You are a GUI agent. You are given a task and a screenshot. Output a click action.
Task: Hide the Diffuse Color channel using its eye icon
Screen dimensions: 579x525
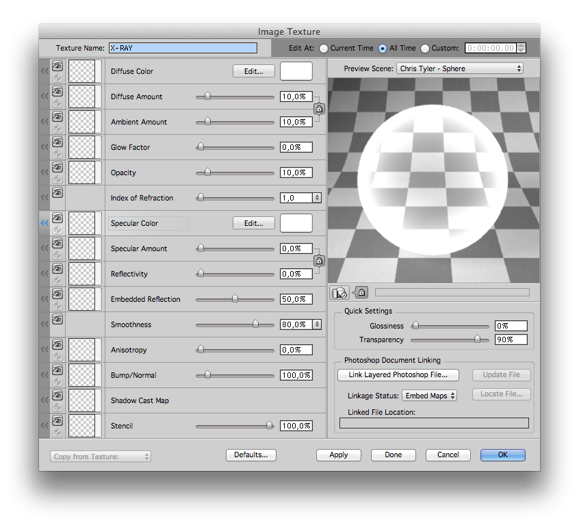(x=57, y=66)
